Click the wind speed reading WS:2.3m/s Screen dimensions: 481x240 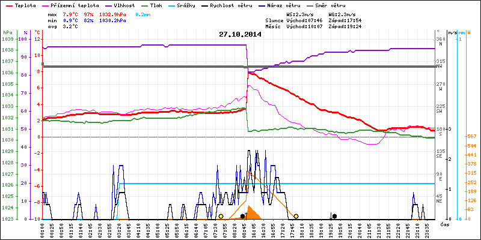coord(299,14)
